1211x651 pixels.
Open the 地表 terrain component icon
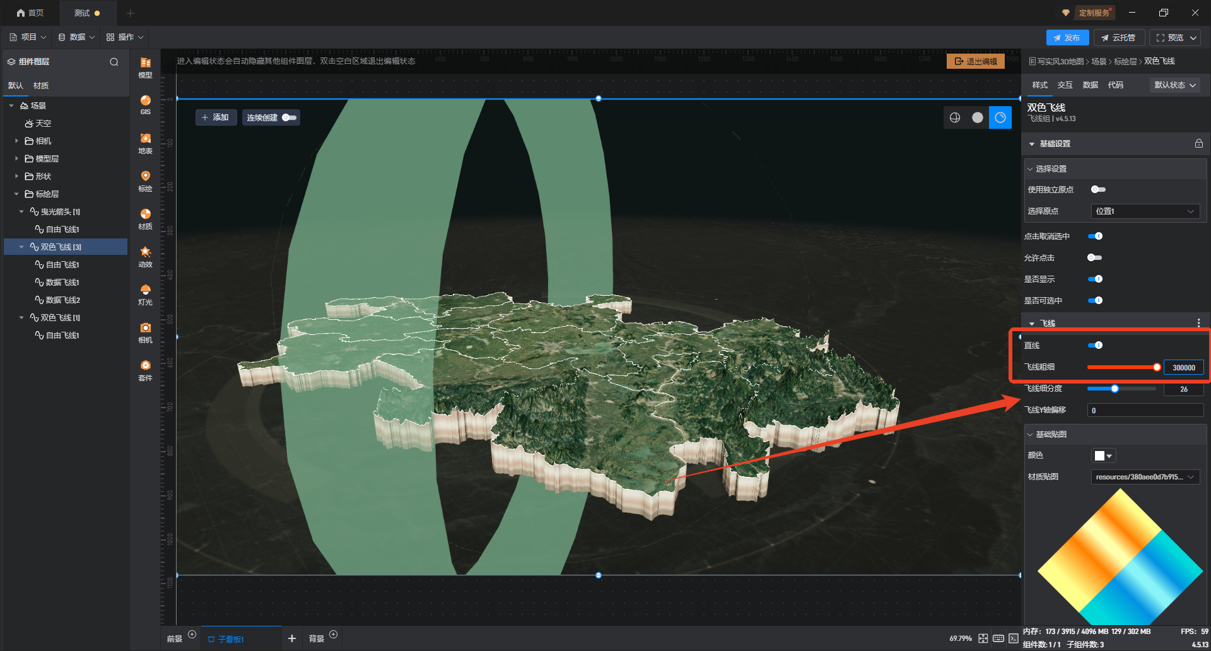145,142
